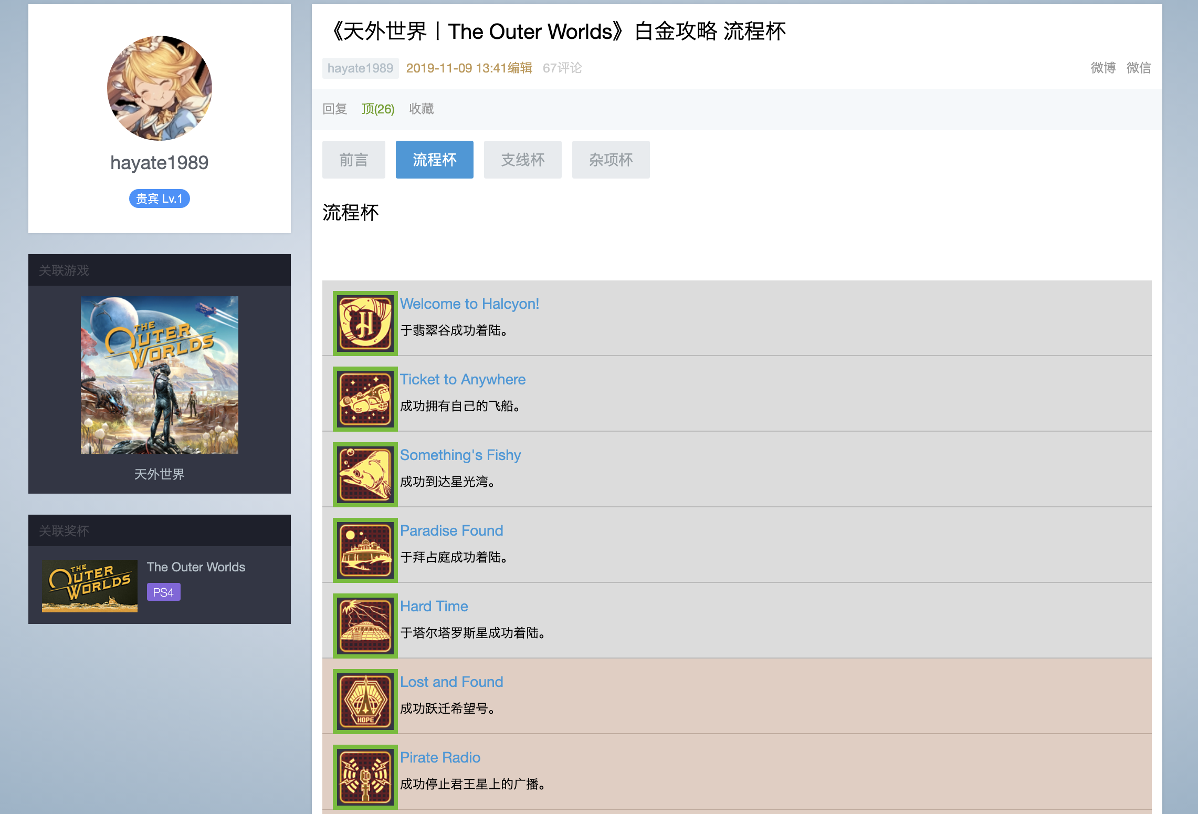Click the hayate1989 username in the sidebar
Viewport: 1198px width, 814px height.
coord(160,163)
